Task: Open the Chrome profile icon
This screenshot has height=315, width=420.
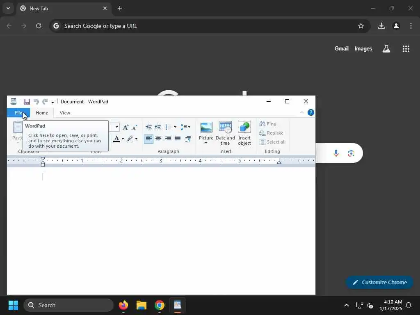Action: [396, 26]
